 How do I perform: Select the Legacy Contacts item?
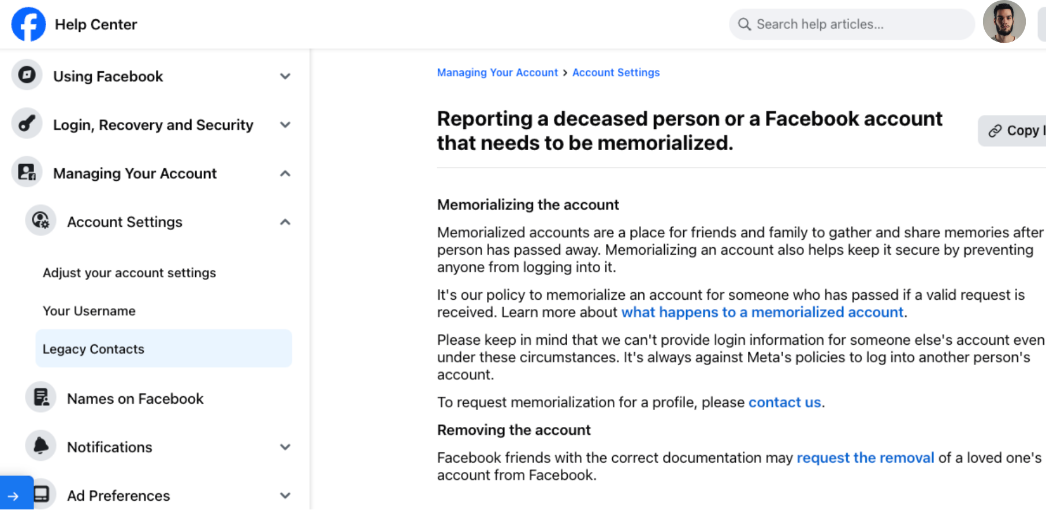pos(163,348)
